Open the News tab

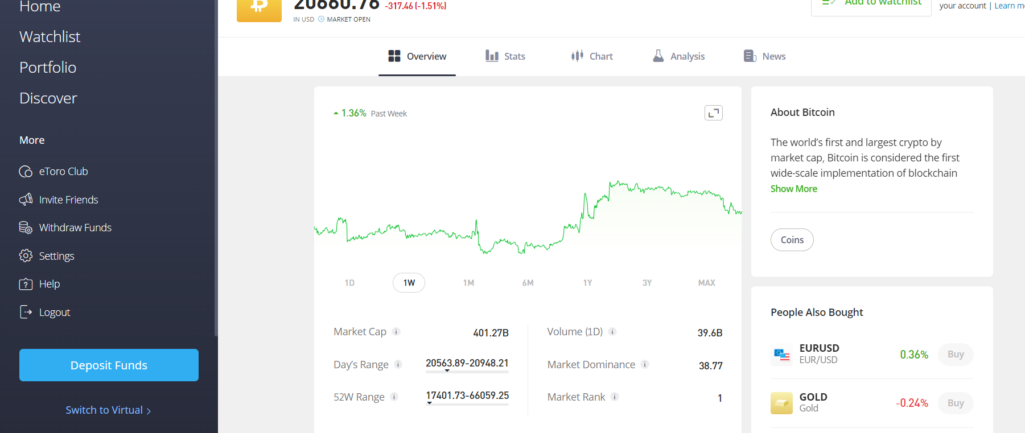[x=764, y=56]
